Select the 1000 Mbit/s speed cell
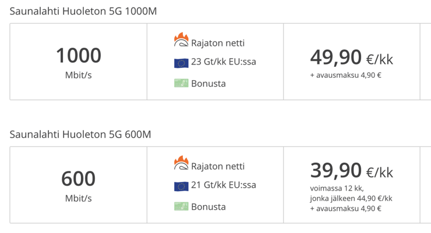 pos(79,62)
